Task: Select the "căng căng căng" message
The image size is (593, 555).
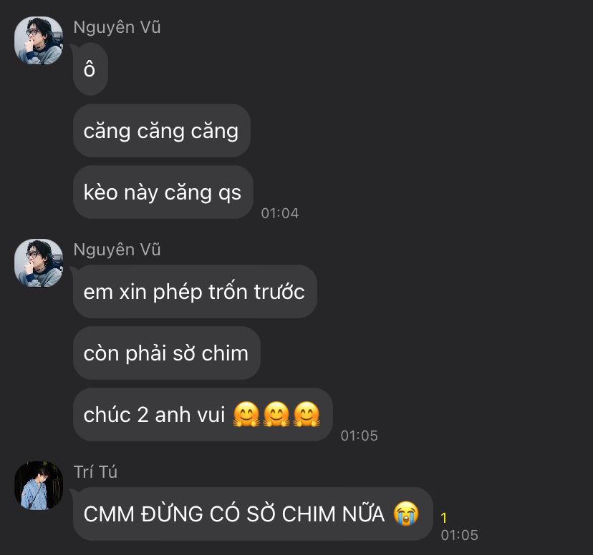Action: 161,131
